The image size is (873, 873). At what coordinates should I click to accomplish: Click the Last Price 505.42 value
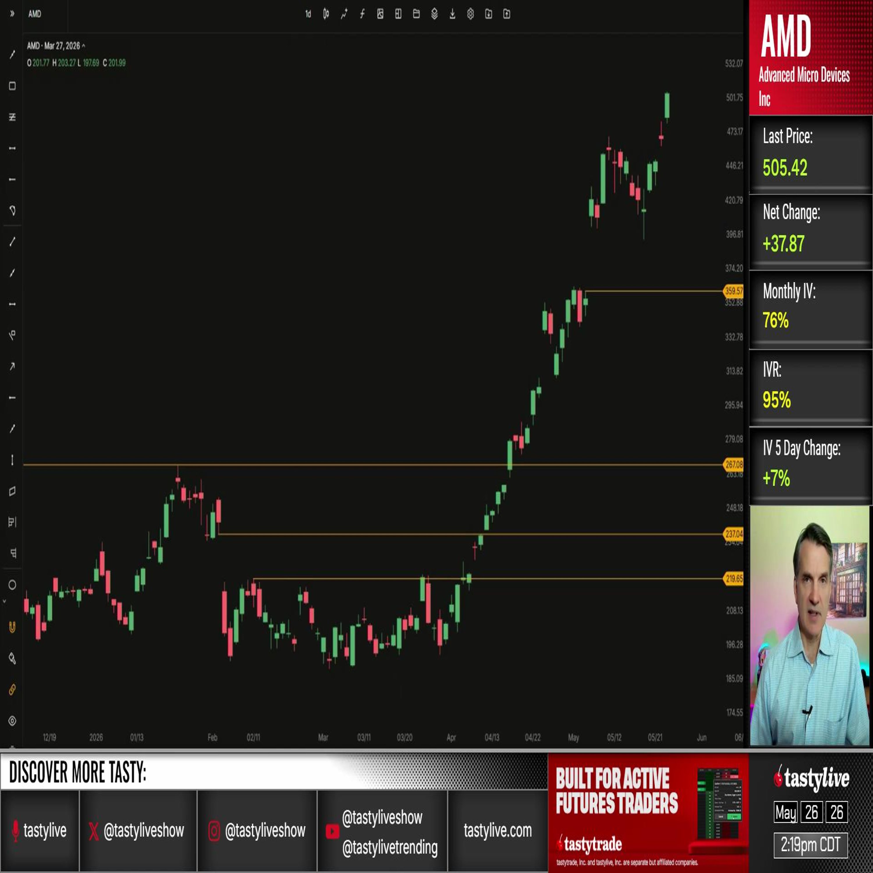[x=785, y=168]
